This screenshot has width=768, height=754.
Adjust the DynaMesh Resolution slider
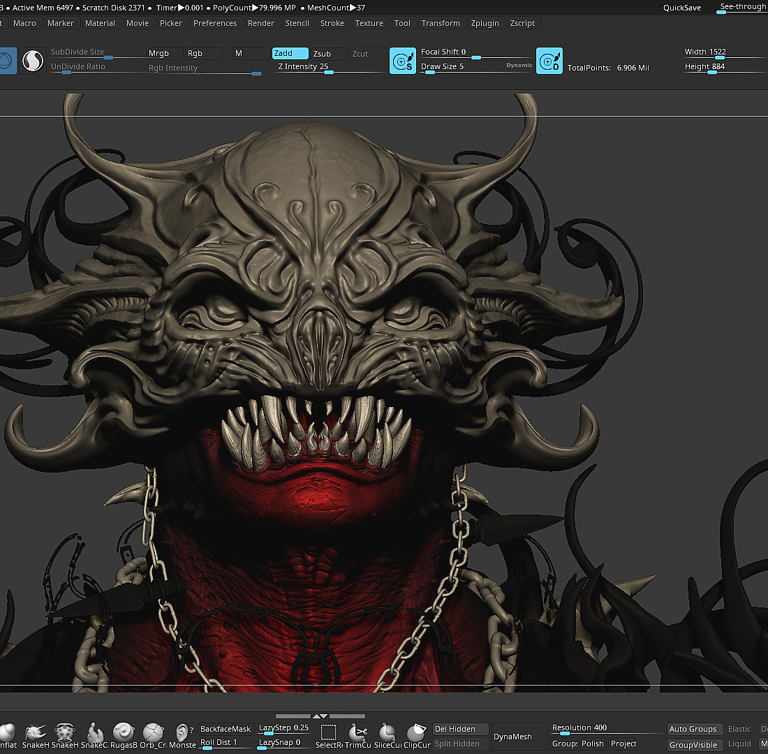click(x=606, y=729)
